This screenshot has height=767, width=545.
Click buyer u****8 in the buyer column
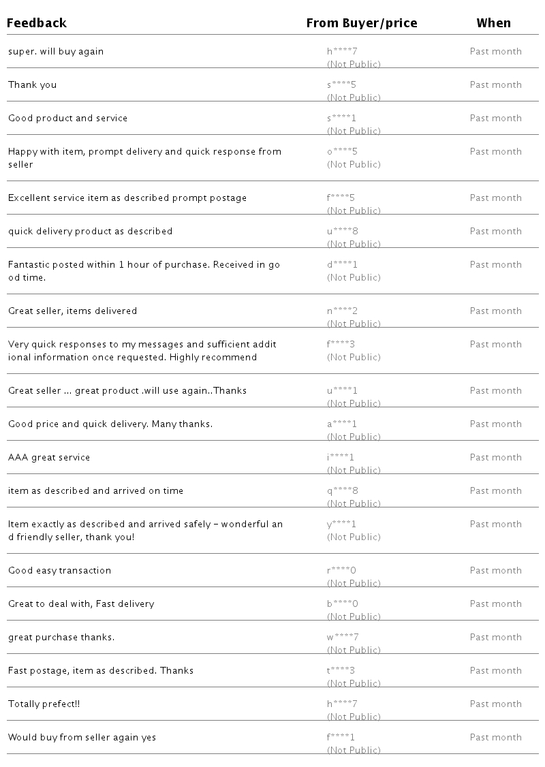pos(343,232)
